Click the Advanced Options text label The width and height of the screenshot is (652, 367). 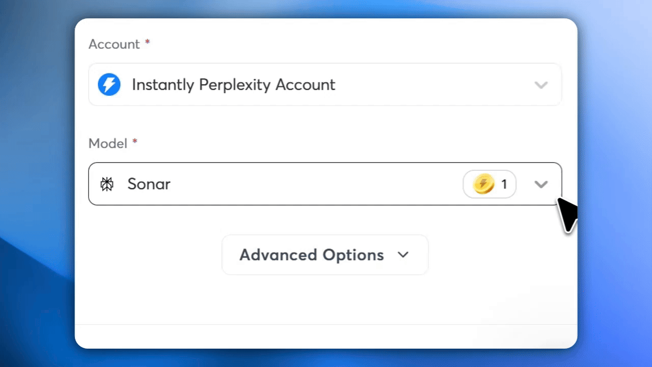point(312,254)
